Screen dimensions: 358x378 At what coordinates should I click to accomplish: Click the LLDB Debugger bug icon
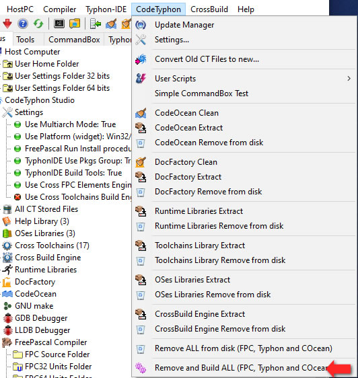tap(7, 330)
